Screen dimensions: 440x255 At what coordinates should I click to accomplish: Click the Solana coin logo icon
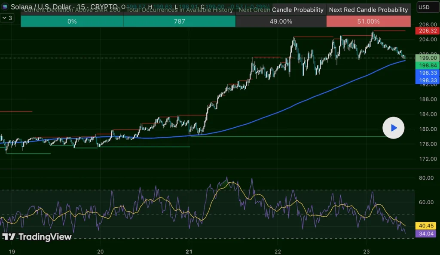pos(5,6)
